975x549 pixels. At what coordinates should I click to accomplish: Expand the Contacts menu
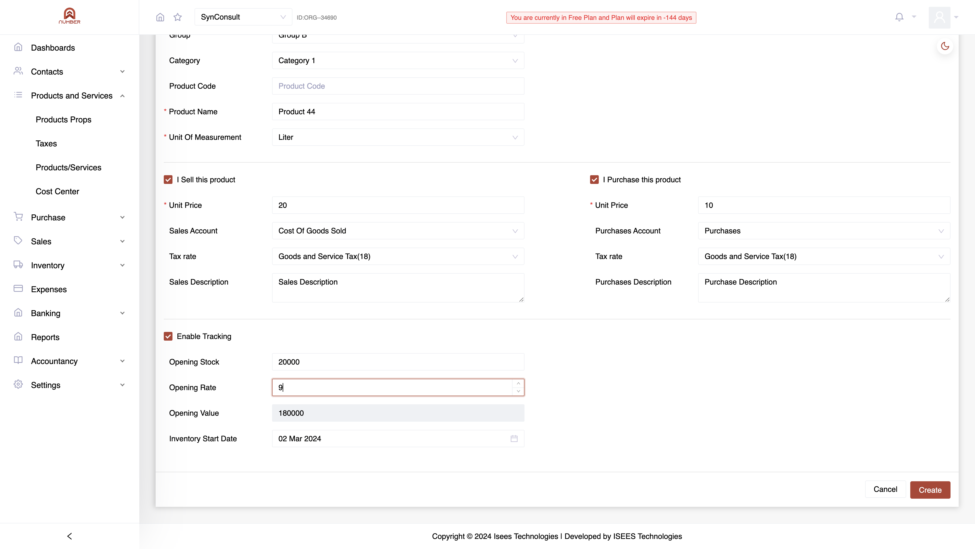tap(122, 72)
